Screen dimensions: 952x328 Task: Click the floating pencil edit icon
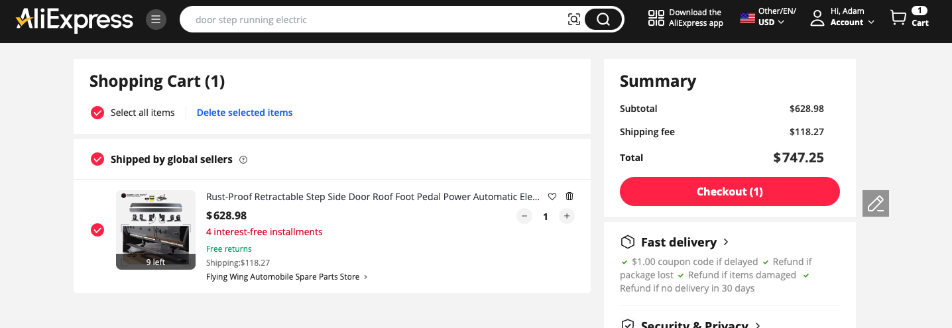coord(876,203)
